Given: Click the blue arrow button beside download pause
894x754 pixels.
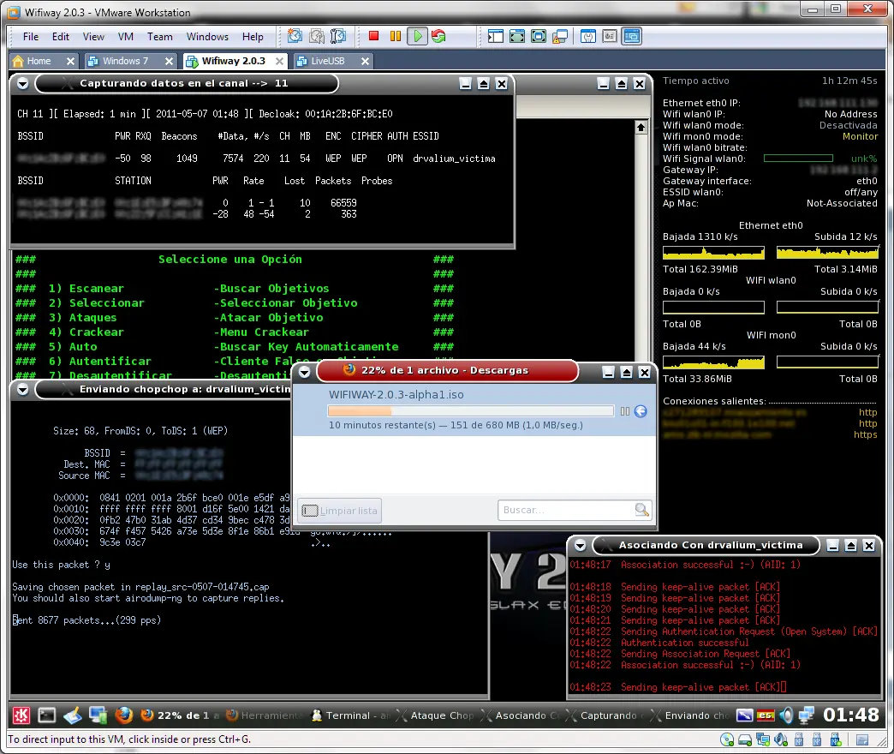Looking at the screenshot, I should point(641,411).
